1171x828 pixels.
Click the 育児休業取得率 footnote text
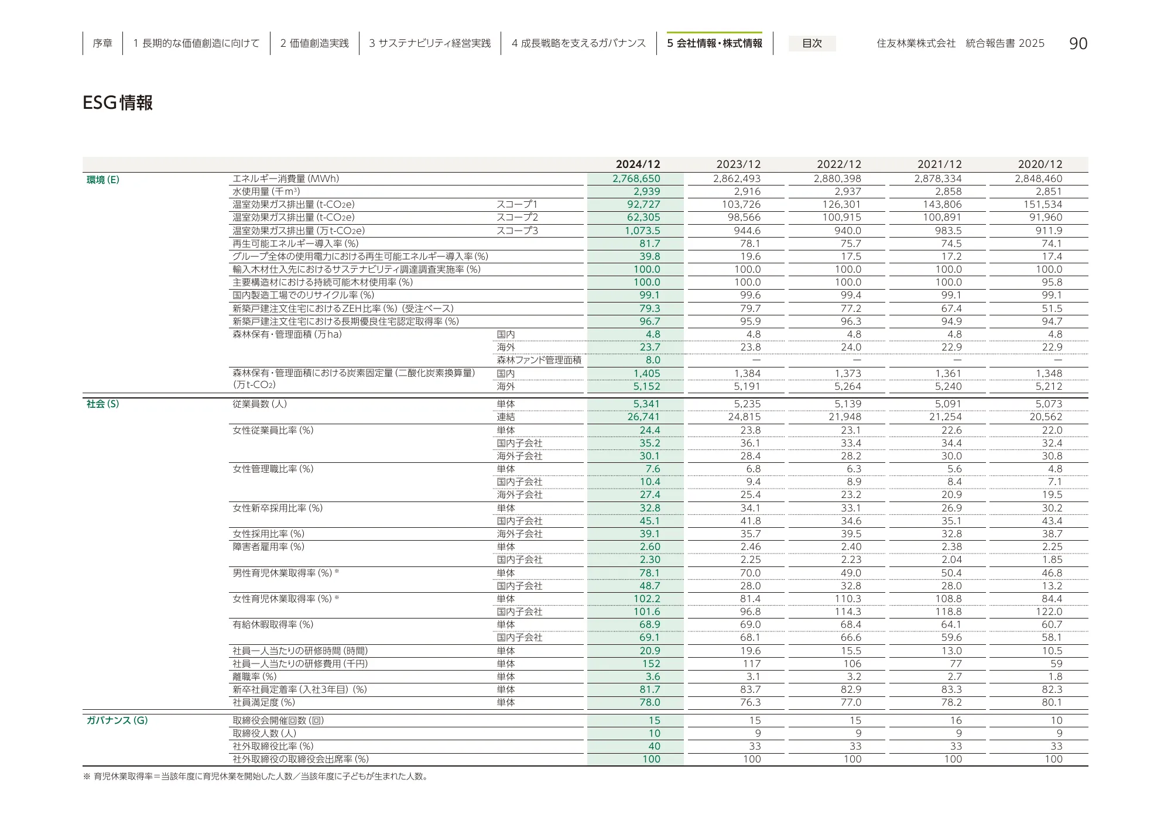(261, 777)
